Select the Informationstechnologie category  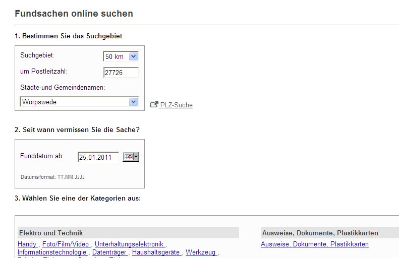(x=52, y=252)
